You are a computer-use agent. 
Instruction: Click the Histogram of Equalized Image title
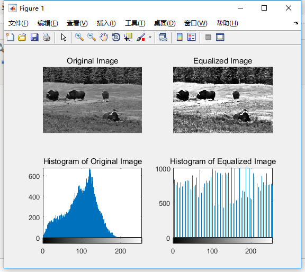[223, 161]
